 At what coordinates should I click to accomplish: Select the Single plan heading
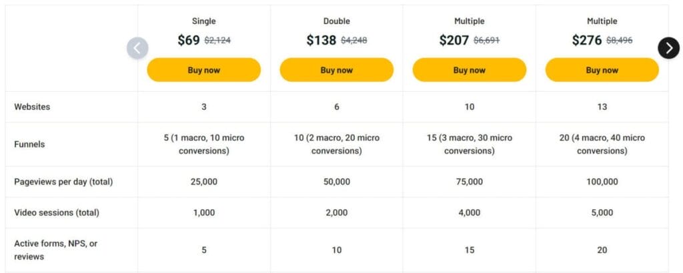(x=204, y=21)
